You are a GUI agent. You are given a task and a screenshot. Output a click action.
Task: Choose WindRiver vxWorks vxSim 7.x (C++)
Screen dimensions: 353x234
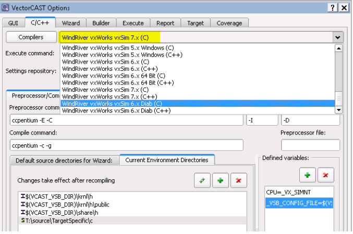click(198, 97)
